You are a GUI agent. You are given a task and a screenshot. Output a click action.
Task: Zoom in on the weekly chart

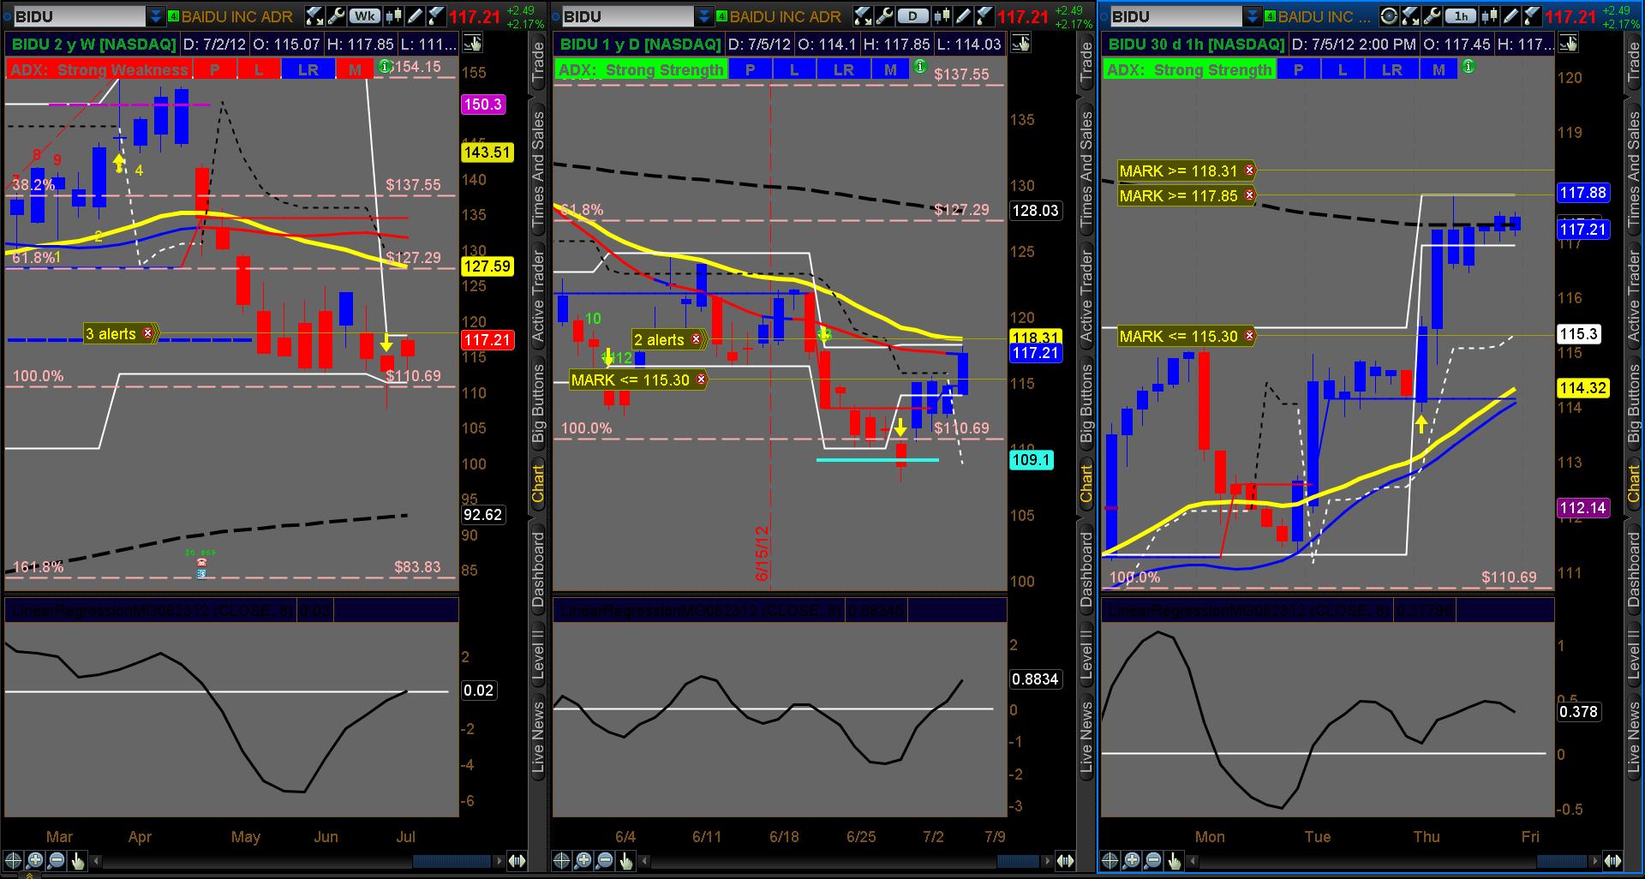tap(35, 861)
